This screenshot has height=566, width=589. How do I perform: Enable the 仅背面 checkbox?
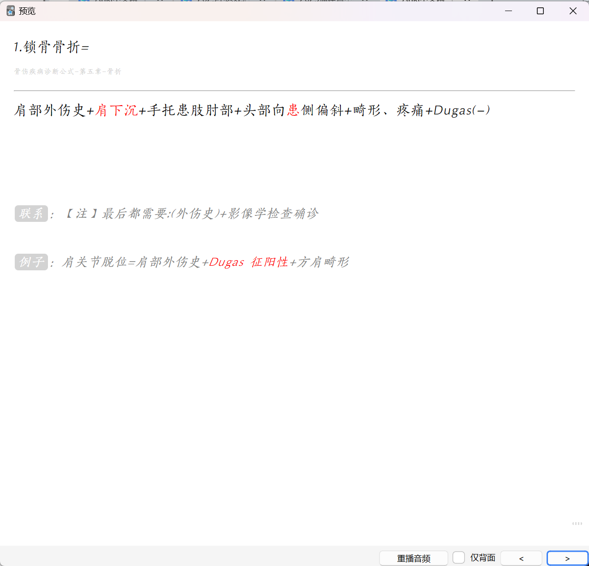[458, 558]
